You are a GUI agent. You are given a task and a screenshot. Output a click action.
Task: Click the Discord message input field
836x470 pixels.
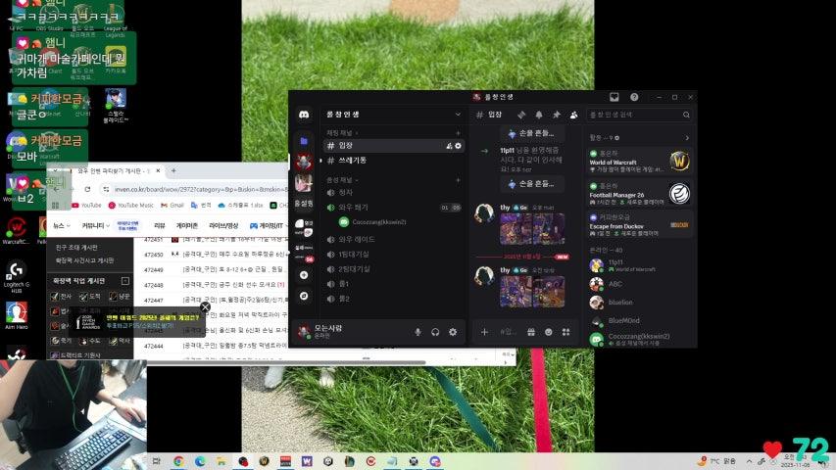(508, 332)
